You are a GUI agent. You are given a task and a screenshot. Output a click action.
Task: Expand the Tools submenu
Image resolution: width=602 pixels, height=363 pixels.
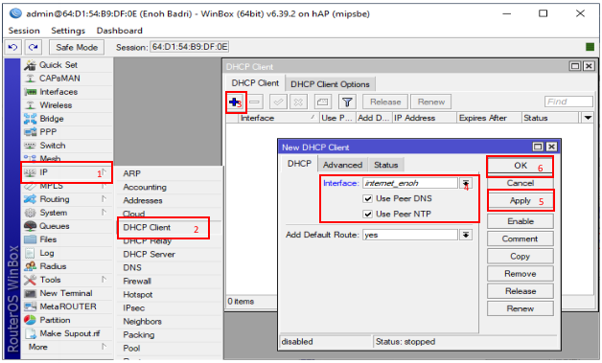(x=104, y=280)
